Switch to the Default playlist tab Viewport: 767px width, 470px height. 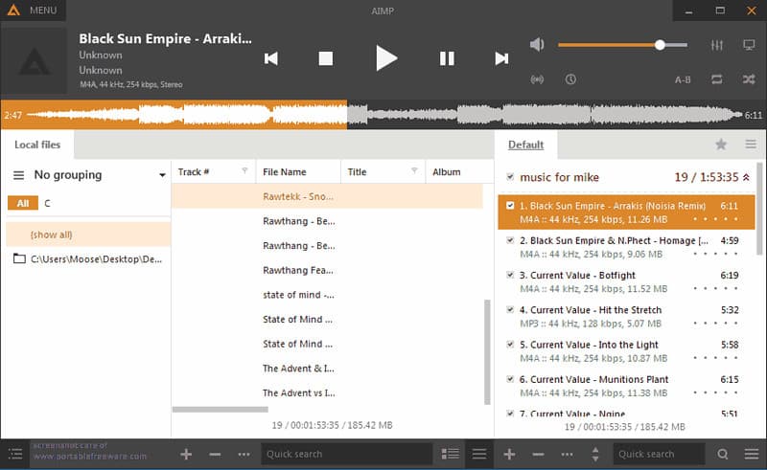(x=525, y=145)
